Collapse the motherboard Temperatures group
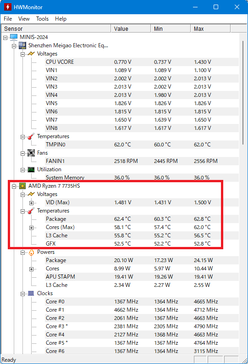Viewport: 248px width, 364px height. 22,137
